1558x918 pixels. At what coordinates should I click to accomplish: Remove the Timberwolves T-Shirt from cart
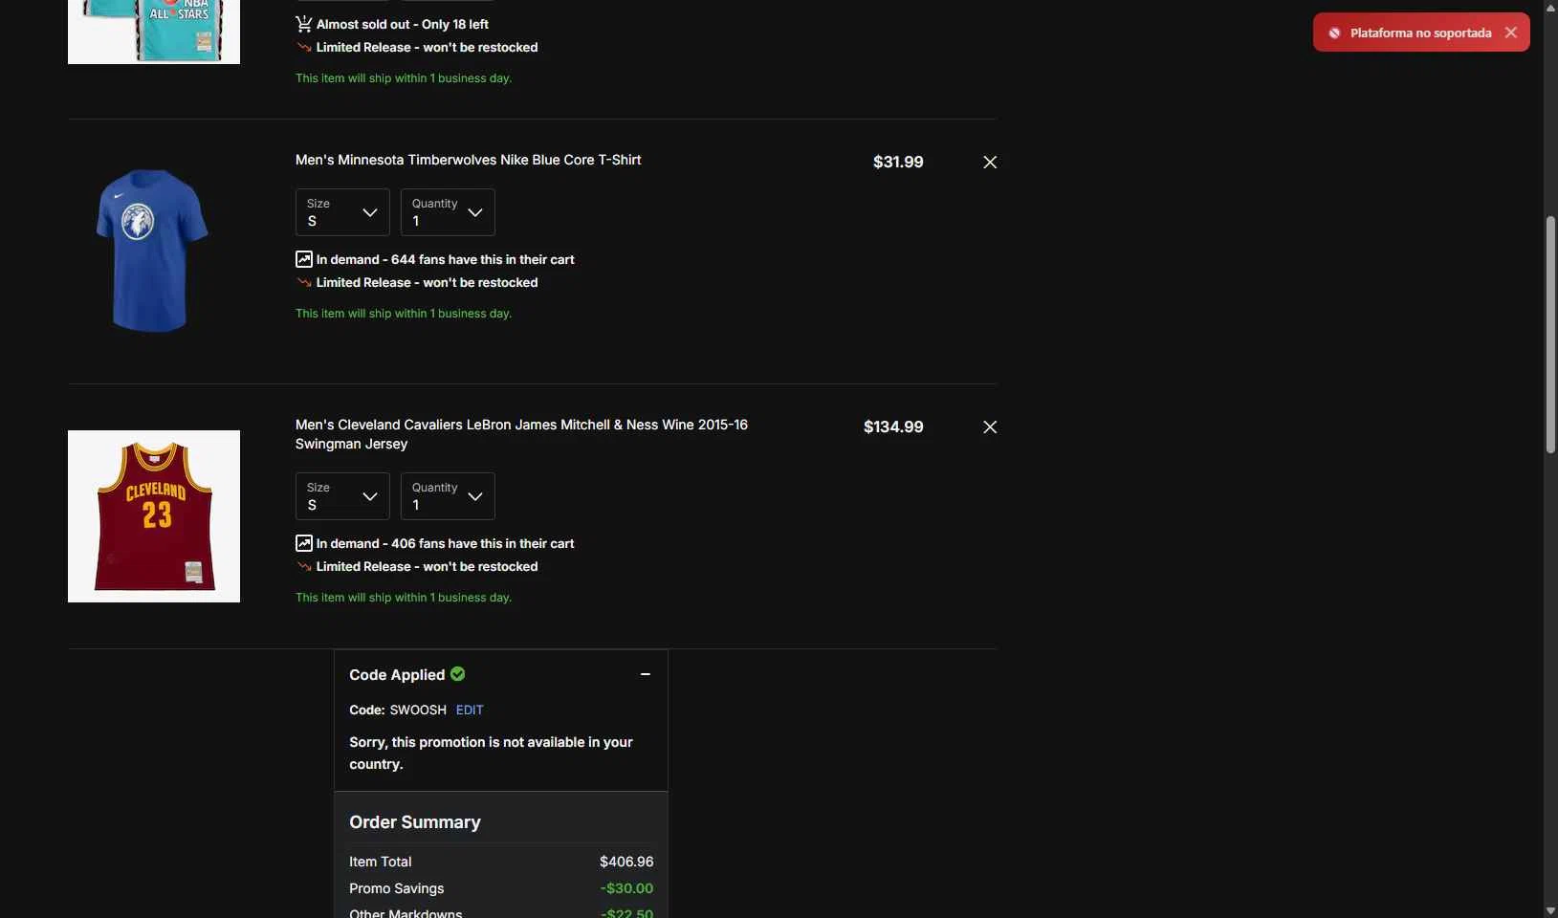click(x=990, y=163)
